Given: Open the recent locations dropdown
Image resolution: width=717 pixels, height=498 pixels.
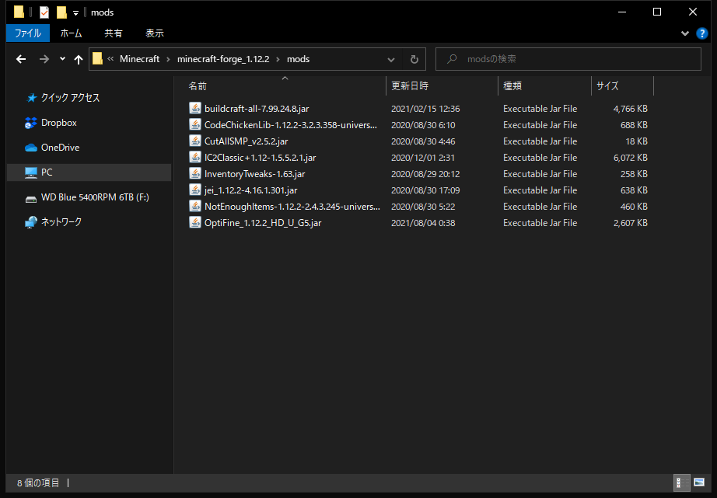Looking at the screenshot, I should [62, 59].
